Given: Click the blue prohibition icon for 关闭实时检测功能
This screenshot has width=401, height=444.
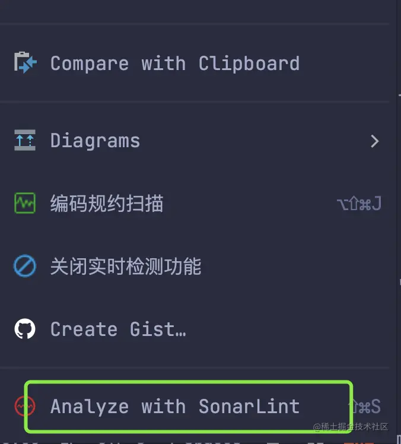Looking at the screenshot, I should (25, 265).
